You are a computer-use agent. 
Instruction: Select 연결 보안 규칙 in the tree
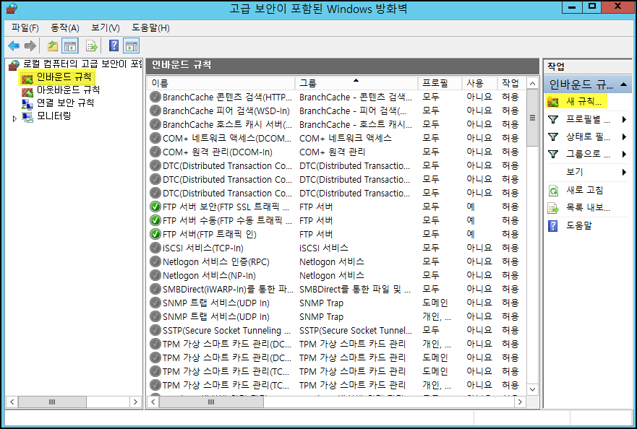point(65,103)
